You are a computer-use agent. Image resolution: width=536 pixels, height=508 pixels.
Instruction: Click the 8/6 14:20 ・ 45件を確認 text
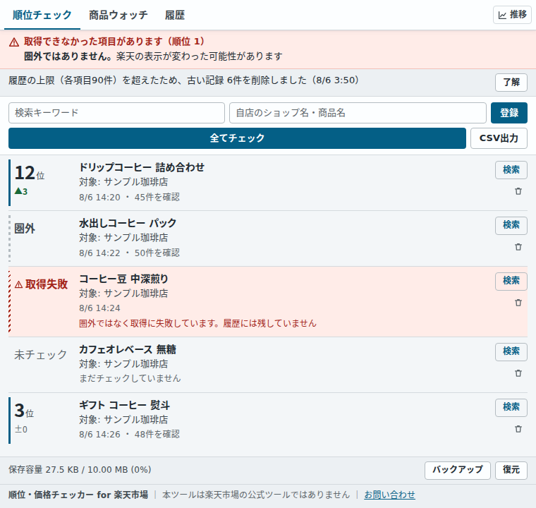tap(129, 197)
